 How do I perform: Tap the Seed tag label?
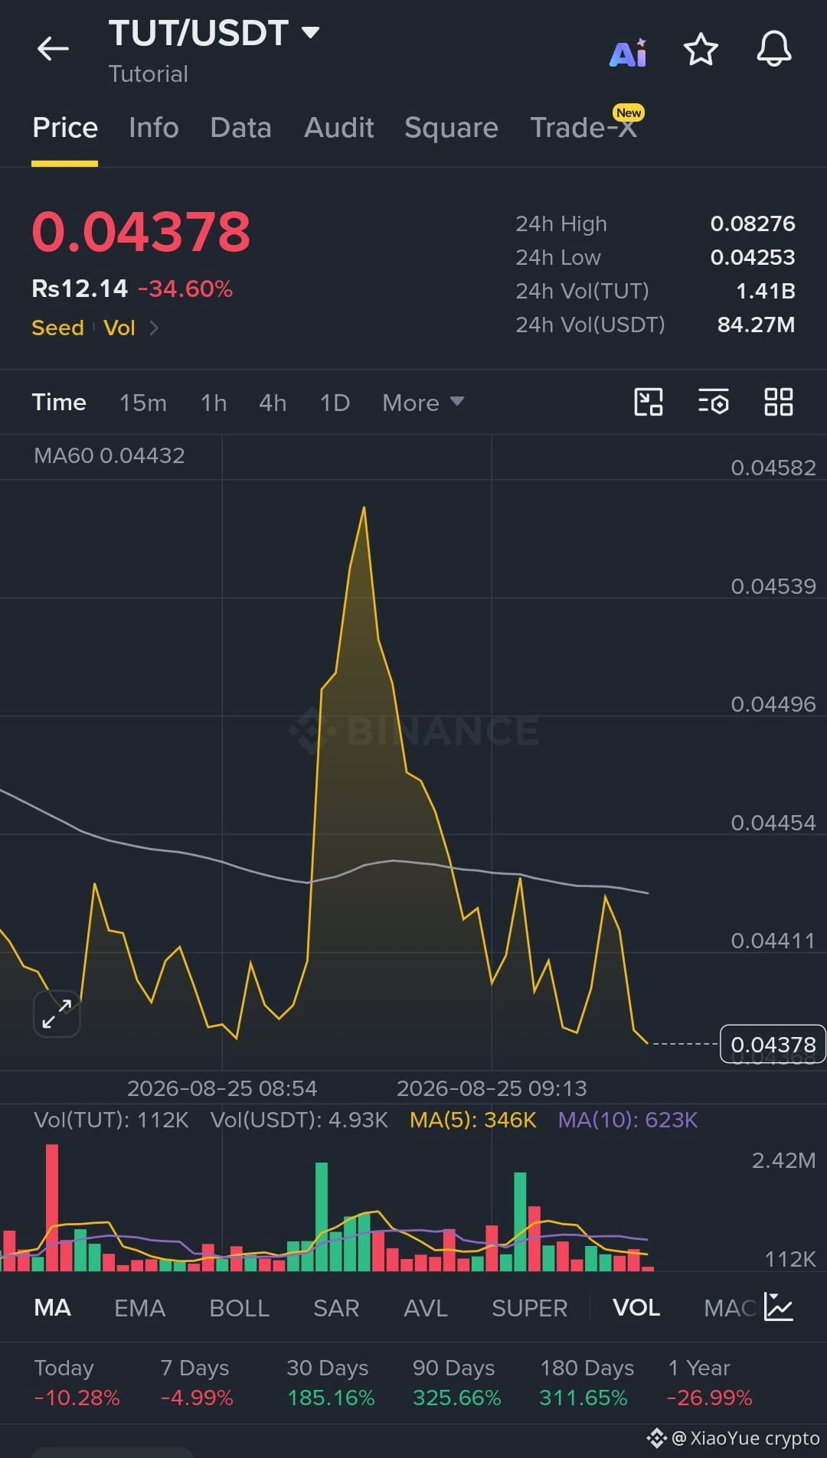pos(57,328)
